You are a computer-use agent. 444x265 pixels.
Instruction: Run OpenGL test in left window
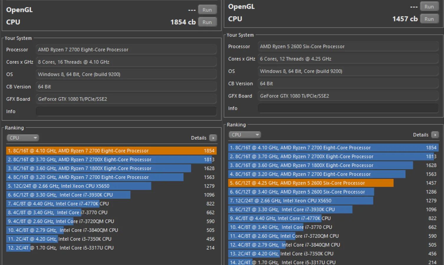207,10
